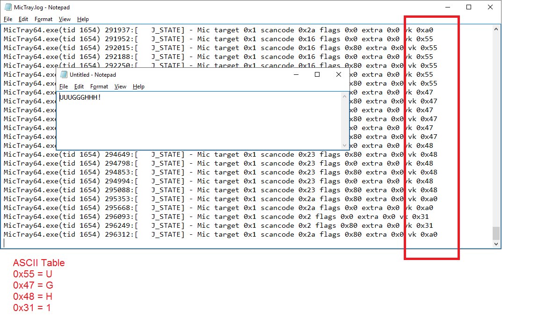Click log line with timestamp 295668
The height and width of the screenshot is (333, 560).
pos(218,208)
